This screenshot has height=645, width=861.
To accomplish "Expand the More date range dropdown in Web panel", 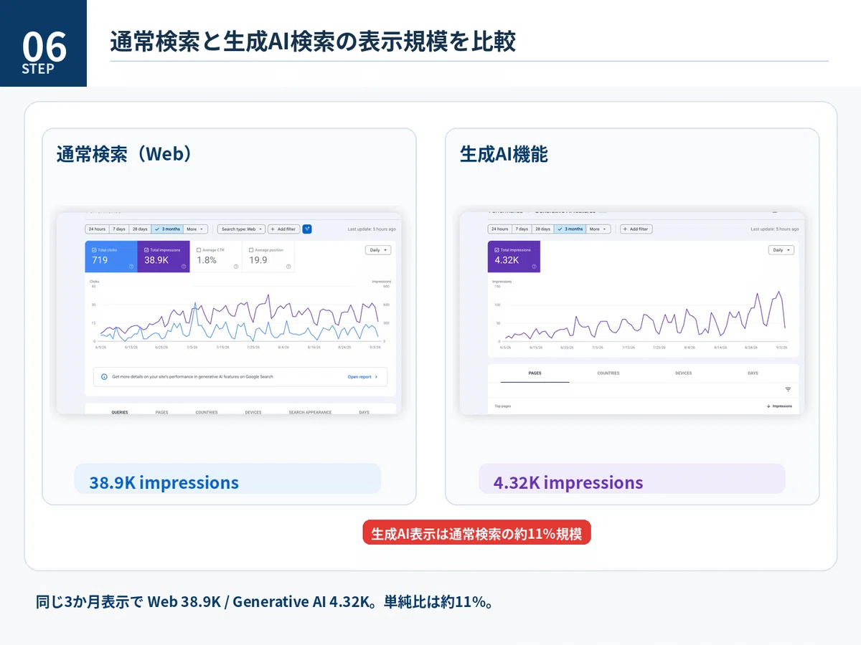I will (195, 229).
